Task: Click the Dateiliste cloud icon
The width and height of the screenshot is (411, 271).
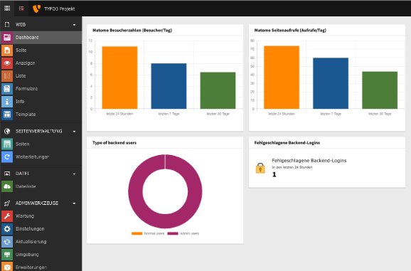Action: (x=7, y=186)
